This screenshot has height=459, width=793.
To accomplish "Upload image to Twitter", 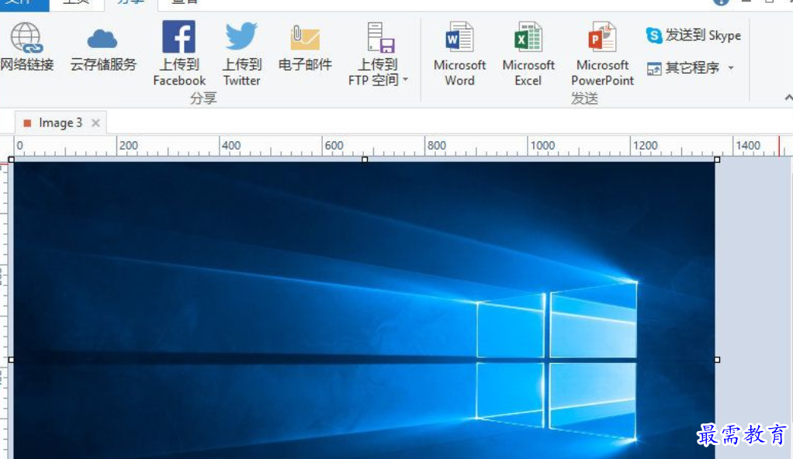I will tap(242, 53).
